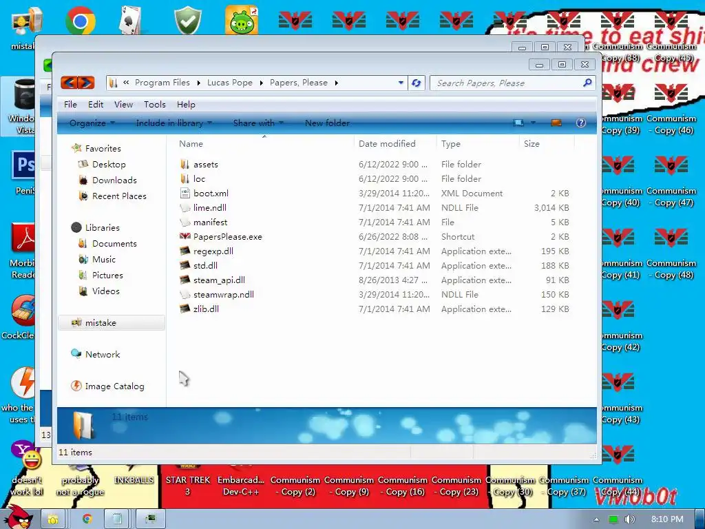Screen dimensions: 705x529
Task: Open the File menu
Action: [x=70, y=105]
